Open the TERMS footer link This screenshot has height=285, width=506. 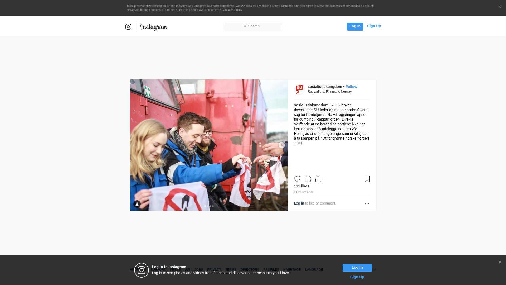coord(231,270)
